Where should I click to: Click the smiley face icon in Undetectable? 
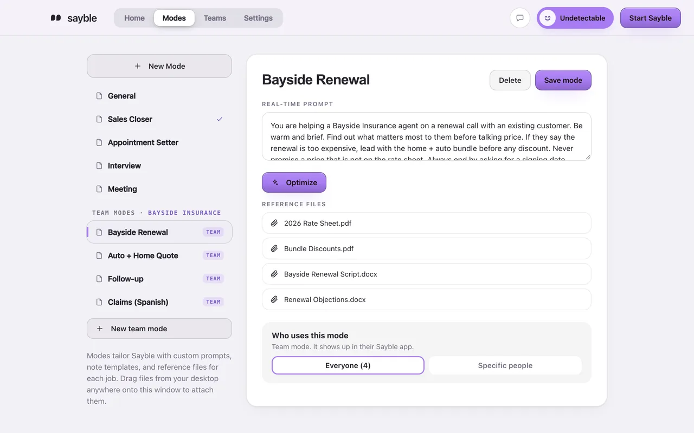click(x=548, y=18)
